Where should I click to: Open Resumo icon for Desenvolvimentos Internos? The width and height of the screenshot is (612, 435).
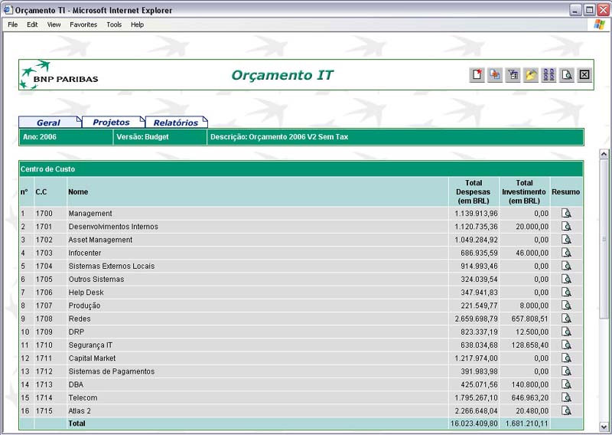tap(566, 226)
